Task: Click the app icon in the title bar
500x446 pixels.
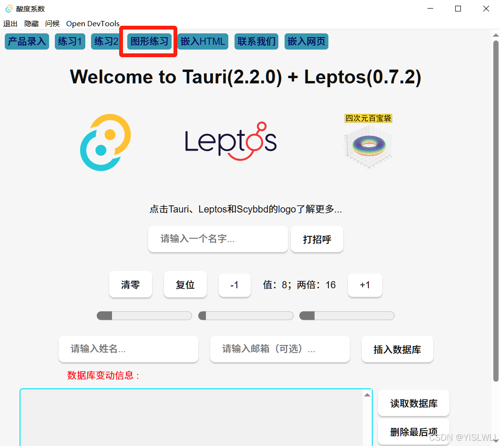Action: pos(9,9)
